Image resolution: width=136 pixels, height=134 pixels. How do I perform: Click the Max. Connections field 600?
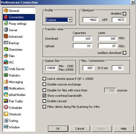pyautogui.click(x=89, y=68)
